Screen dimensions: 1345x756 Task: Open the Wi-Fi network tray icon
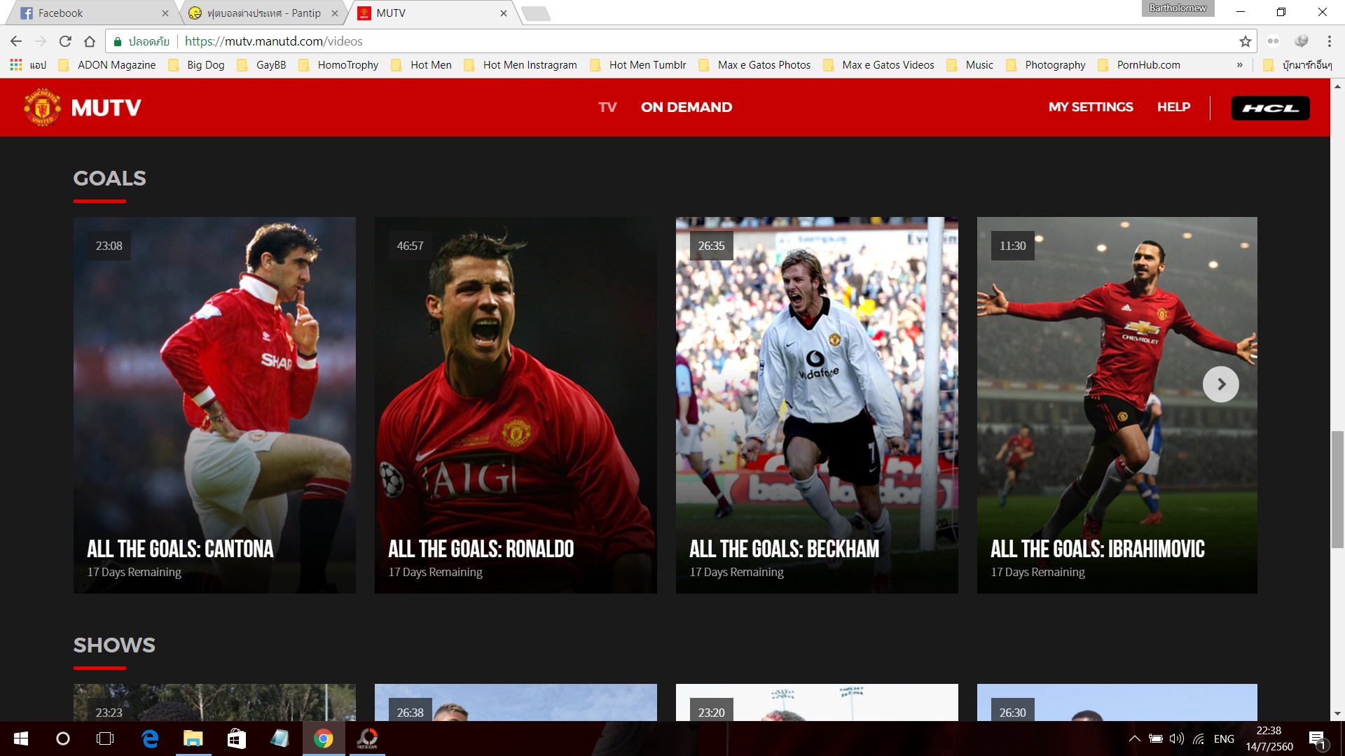click(x=1199, y=738)
